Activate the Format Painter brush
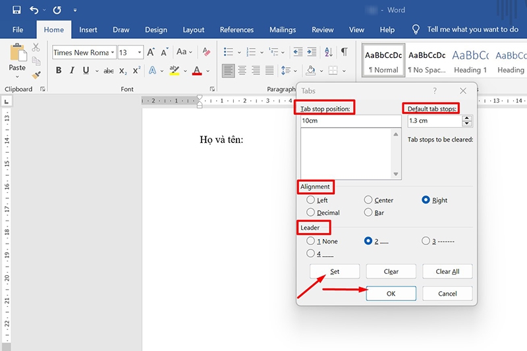The image size is (527, 351). (x=36, y=75)
